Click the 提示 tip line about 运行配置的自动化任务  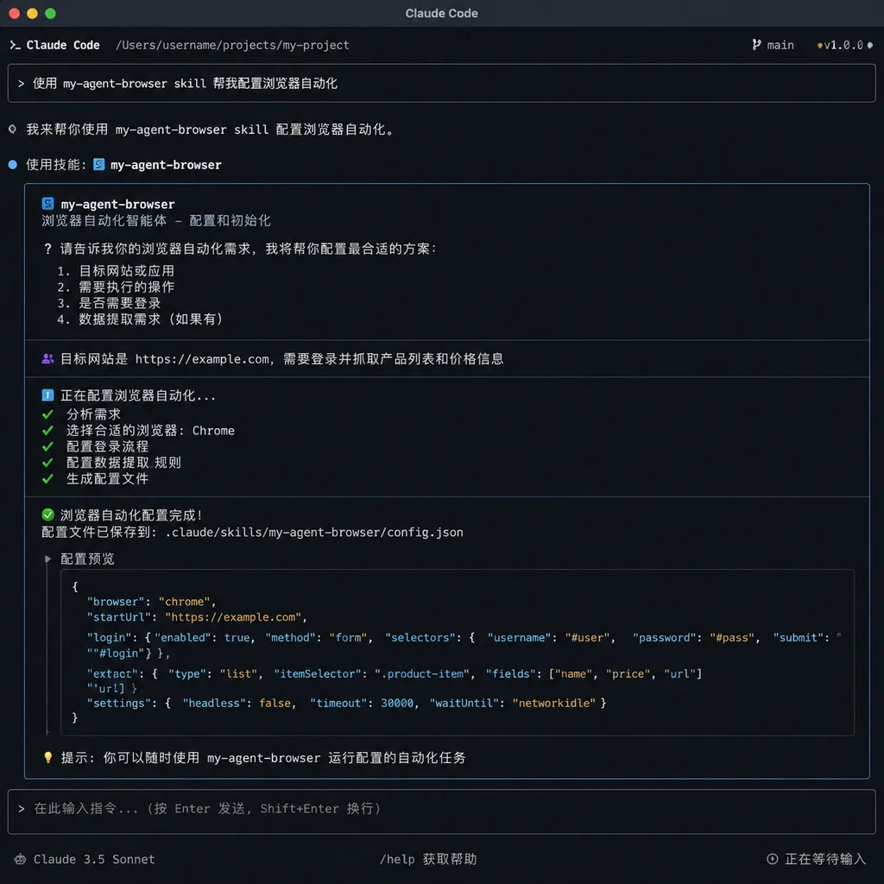[263, 758]
